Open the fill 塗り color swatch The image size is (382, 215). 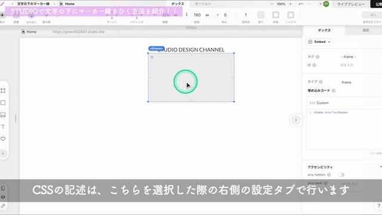click(261, 15)
